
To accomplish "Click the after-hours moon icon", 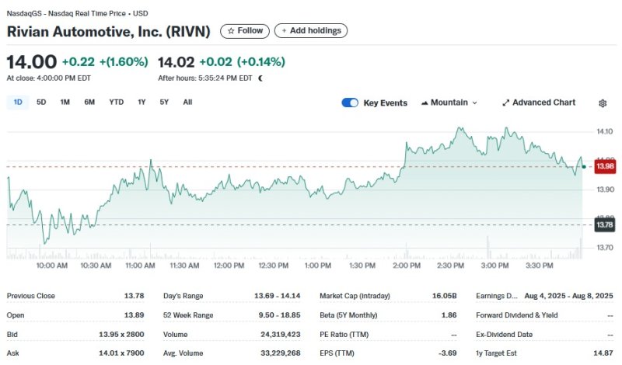I will coord(260,78).
